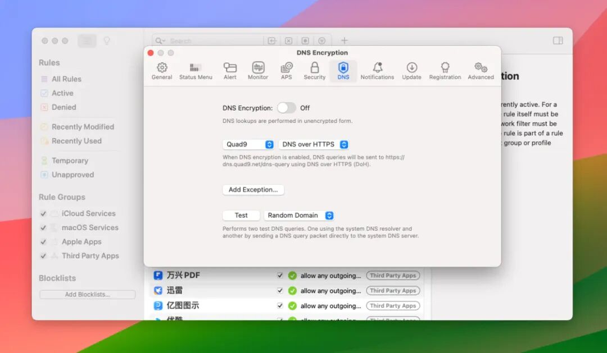Switch to the Status Menu preferences
The width and height of the screenshot is (607, 353).
(196, 71)
